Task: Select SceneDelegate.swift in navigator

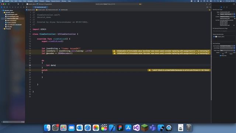Action: 13,17
